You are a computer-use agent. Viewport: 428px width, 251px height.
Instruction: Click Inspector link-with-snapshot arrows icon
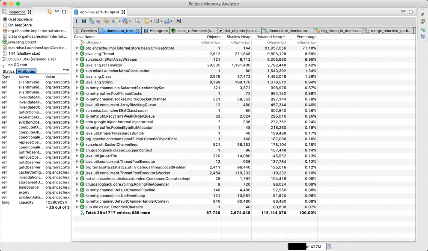coord(49,12)
